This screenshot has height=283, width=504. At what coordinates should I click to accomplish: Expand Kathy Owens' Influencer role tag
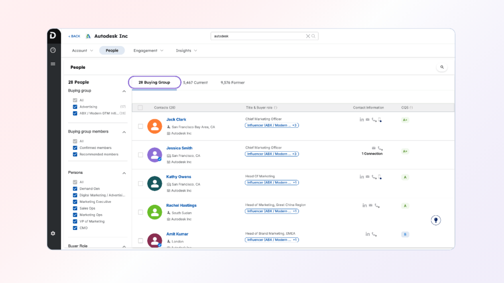pyautogui.click(x=272, y=183)
